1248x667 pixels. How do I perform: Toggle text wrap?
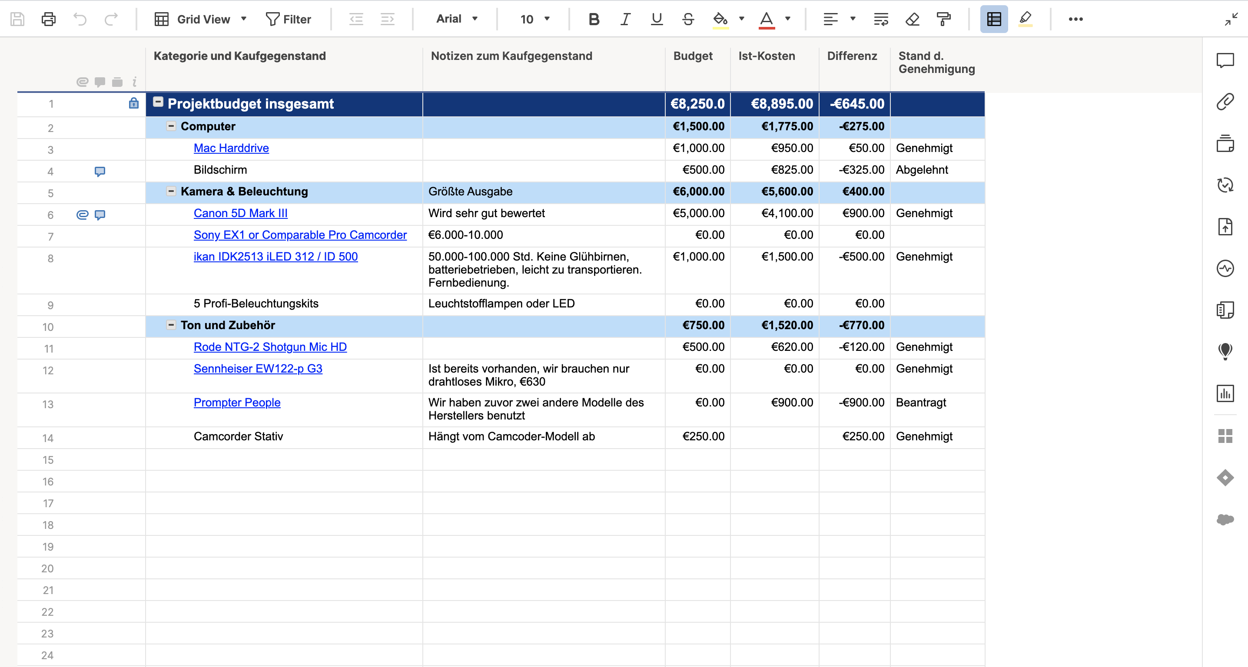point(881,20)
